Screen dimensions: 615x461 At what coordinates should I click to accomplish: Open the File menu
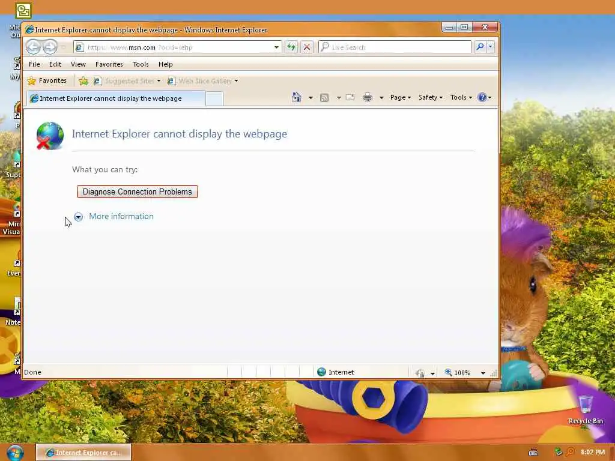(34, 64)
